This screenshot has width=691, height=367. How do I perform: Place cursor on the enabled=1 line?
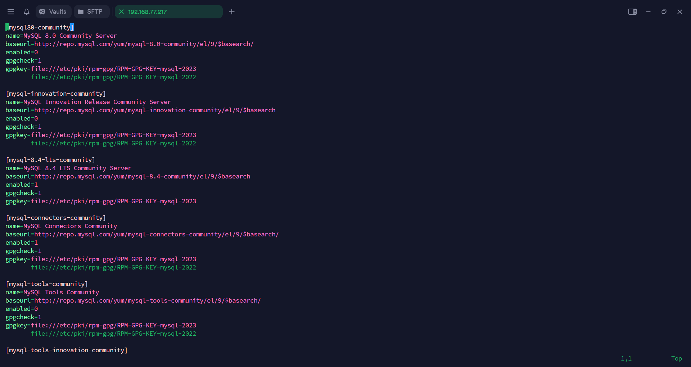pyautogui.click(x=22, y=185)
